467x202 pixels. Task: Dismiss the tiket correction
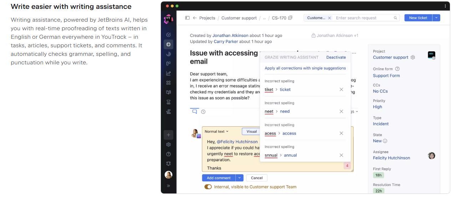[341, 90]
